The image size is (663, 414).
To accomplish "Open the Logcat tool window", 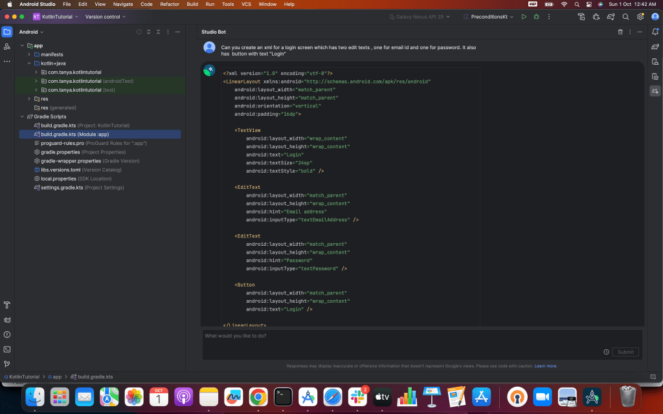I will 7,320.
